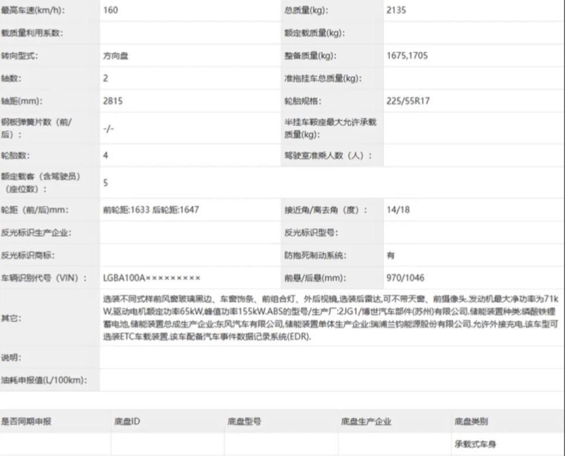Select the tire specification 225/55R17

pos(408,101)
